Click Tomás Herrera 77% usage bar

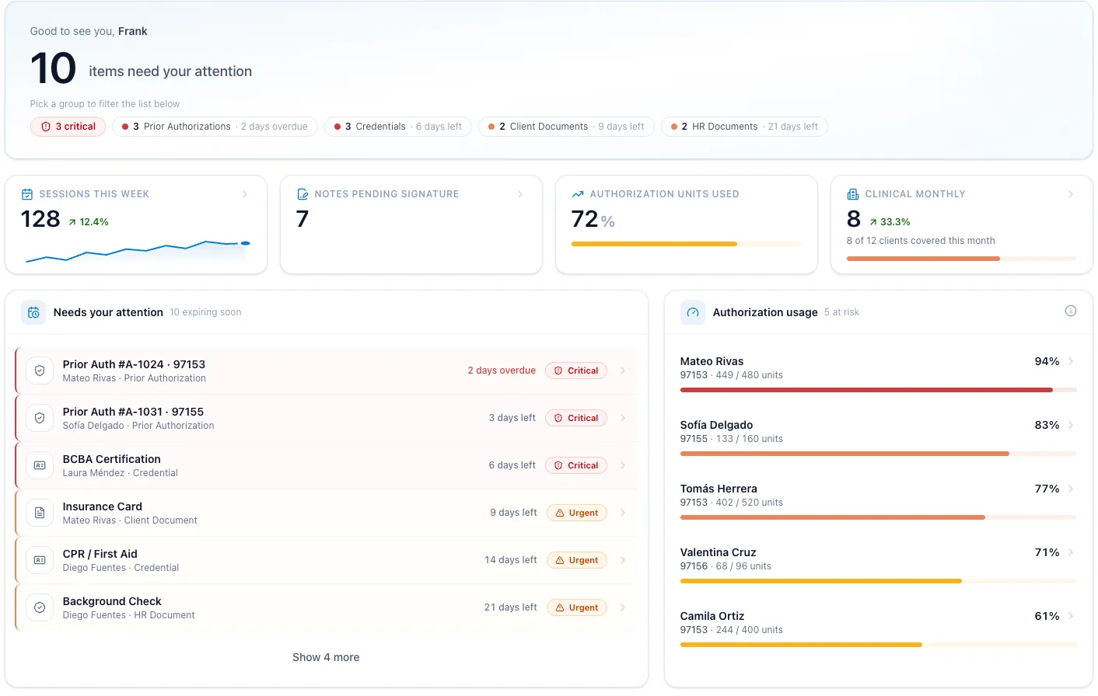click(878, 517)
